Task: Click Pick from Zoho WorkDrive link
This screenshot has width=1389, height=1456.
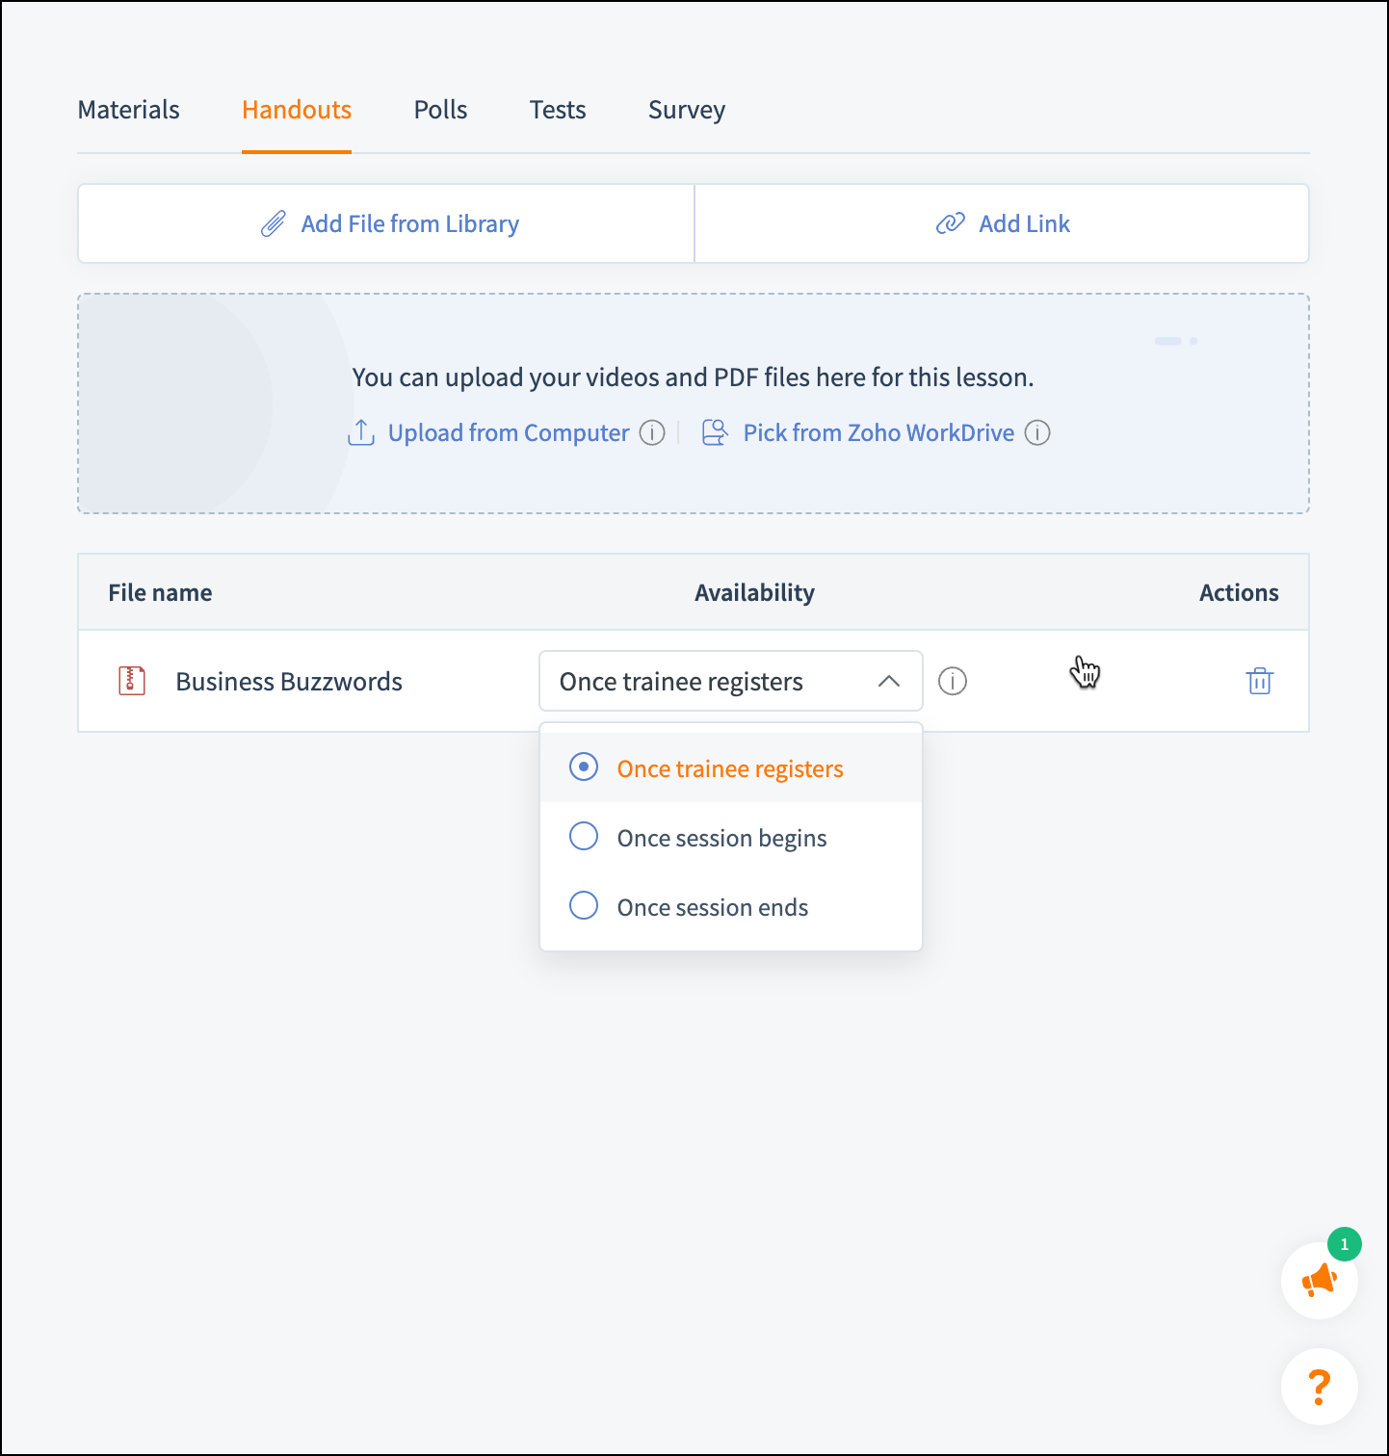Action: [878, 433]
